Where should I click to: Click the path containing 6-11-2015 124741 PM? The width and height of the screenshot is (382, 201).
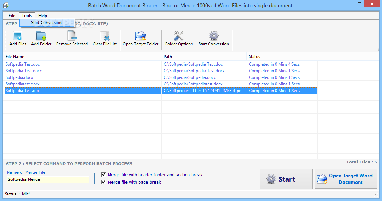[x=204, y=90]
